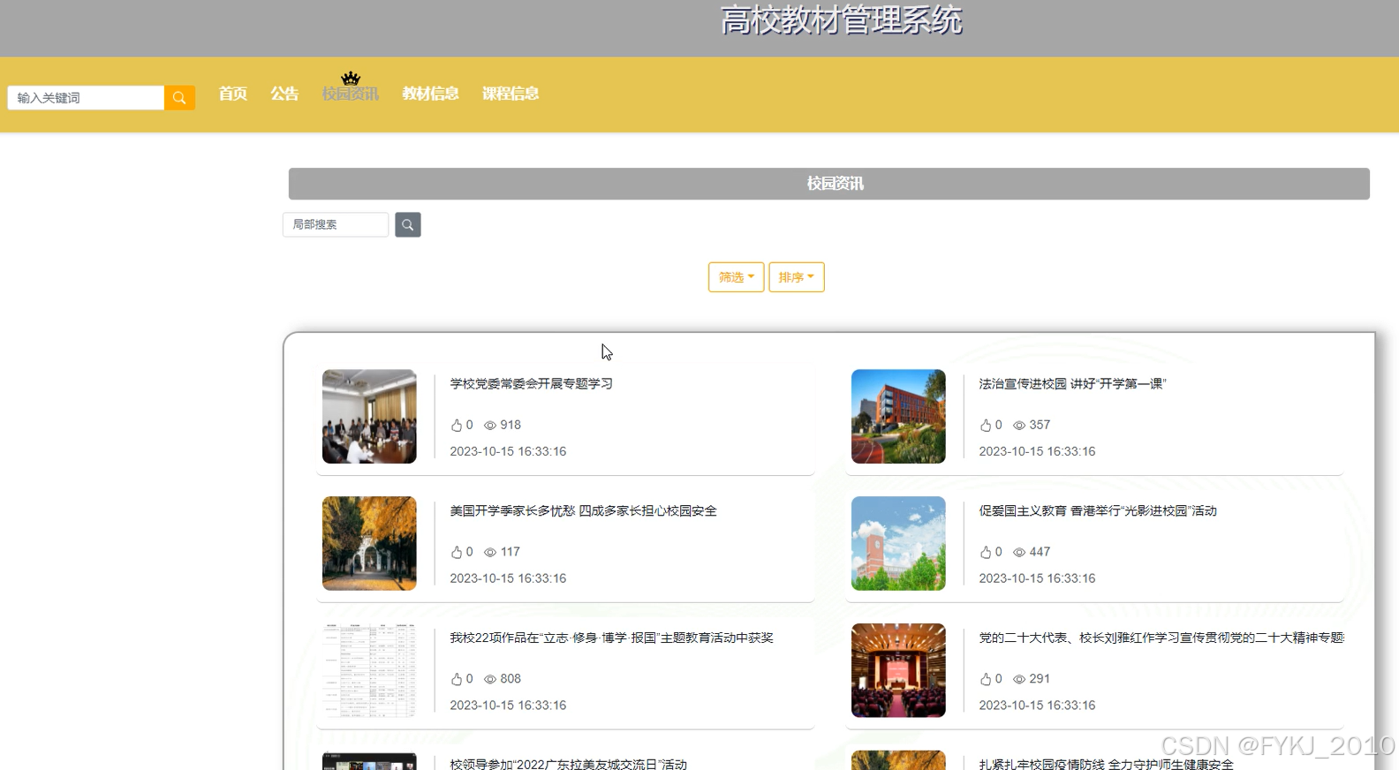Viewport: 1399px width, 770px height.
Task: Click the date under 我校22项作品
Action: click(508, 706)
